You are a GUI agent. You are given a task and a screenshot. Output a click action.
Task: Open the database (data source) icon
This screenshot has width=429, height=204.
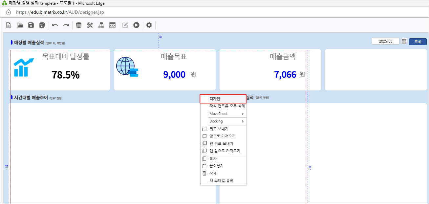79,25
